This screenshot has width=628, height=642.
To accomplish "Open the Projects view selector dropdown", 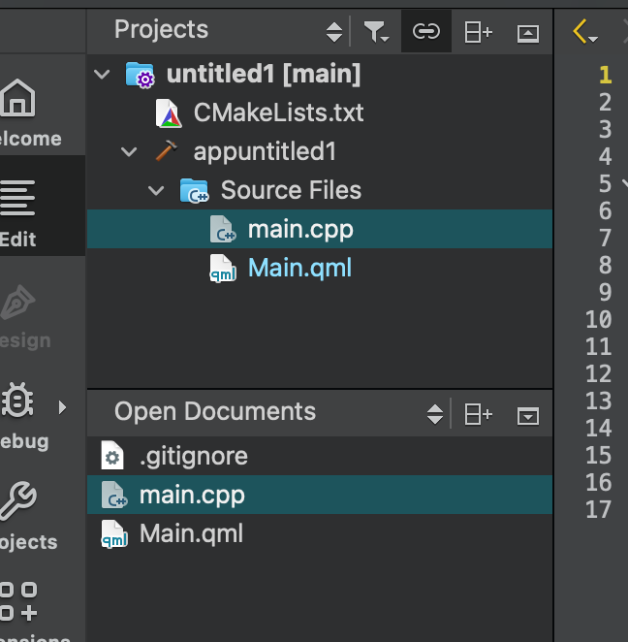I will pos(333,32).
